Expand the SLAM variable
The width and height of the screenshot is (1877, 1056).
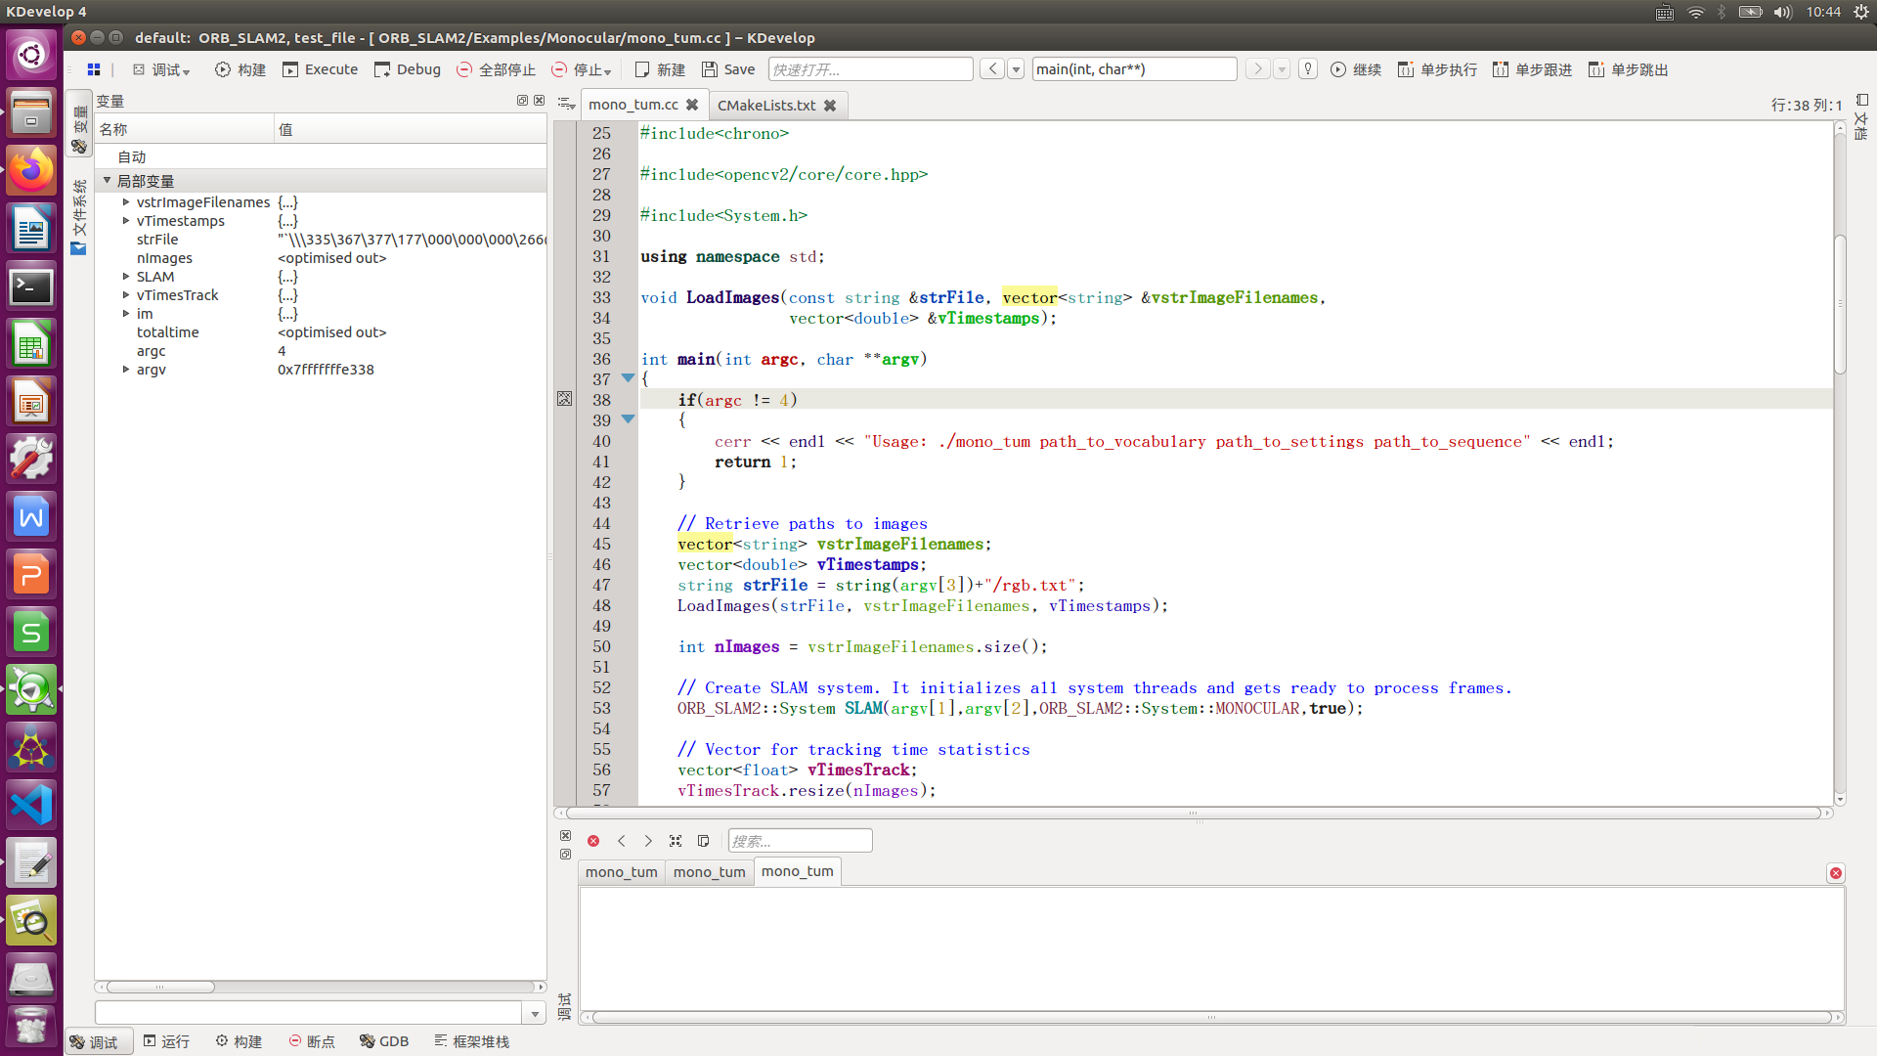pos(126,277)
